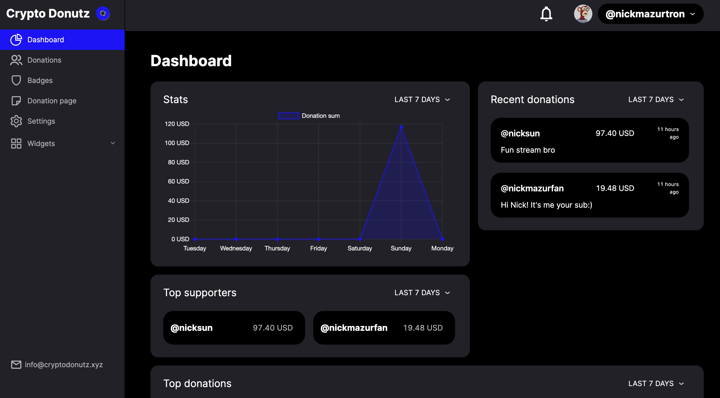Open Top supporters LAST 7 DAYS dropdown
Image resolution: width=720 pixels, height=398 pixels.
422,293
